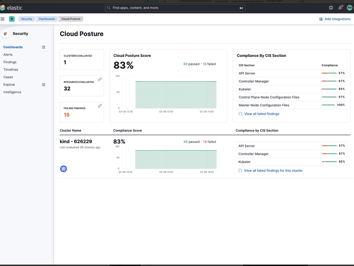Click the search magnifier in the top bar

(x=108, y=8)
